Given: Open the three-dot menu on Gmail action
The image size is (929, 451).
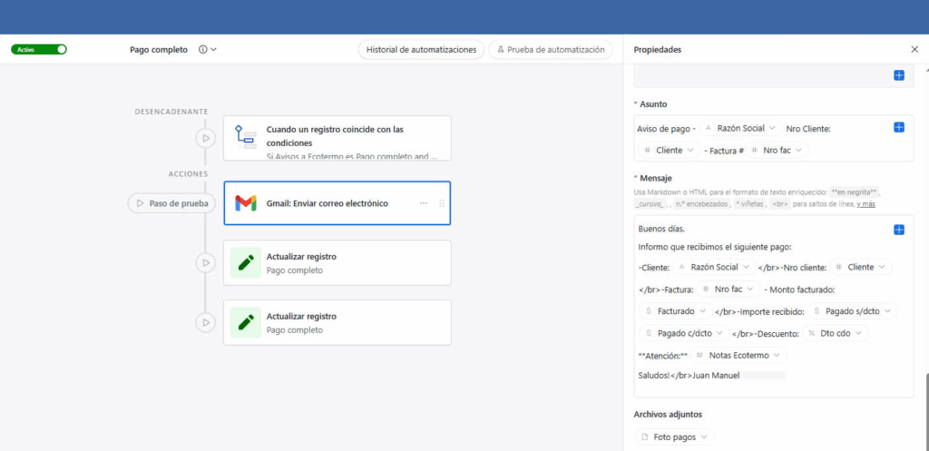Looking at the screenshot, I should (424, 203).
